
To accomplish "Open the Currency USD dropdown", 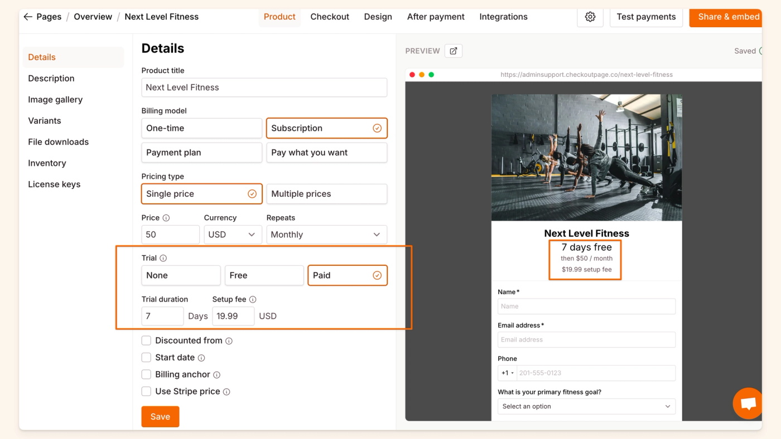I will (x=233, y=235).
